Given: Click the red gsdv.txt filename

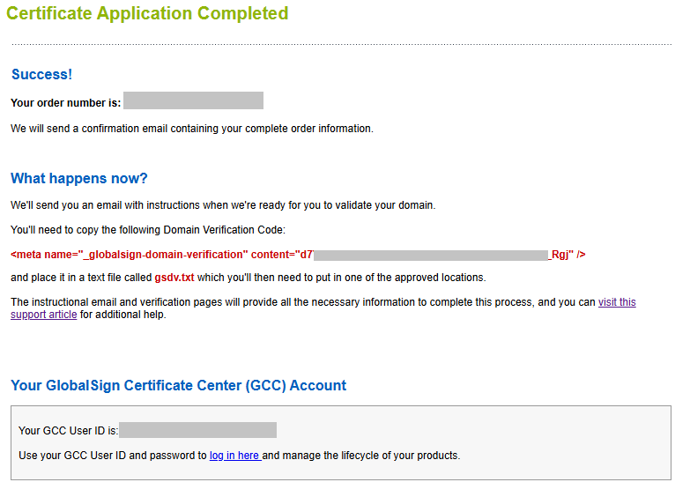Looking at the screenshot, I should click(174, 278).
